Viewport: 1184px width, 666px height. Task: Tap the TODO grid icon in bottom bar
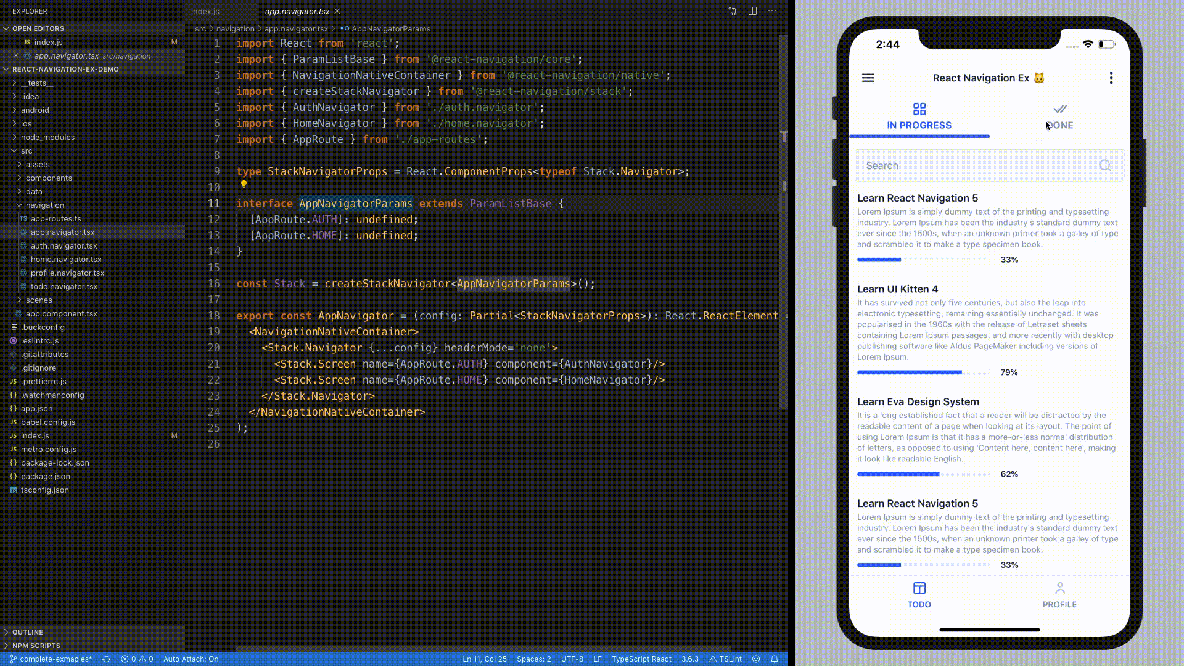pyautogui.click(x=919, y=588)
